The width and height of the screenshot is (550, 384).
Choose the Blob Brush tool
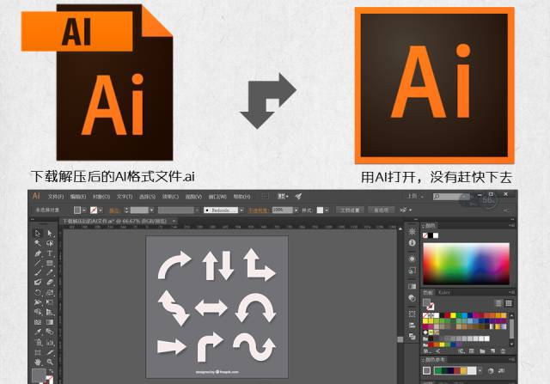(x=38, y=283)
